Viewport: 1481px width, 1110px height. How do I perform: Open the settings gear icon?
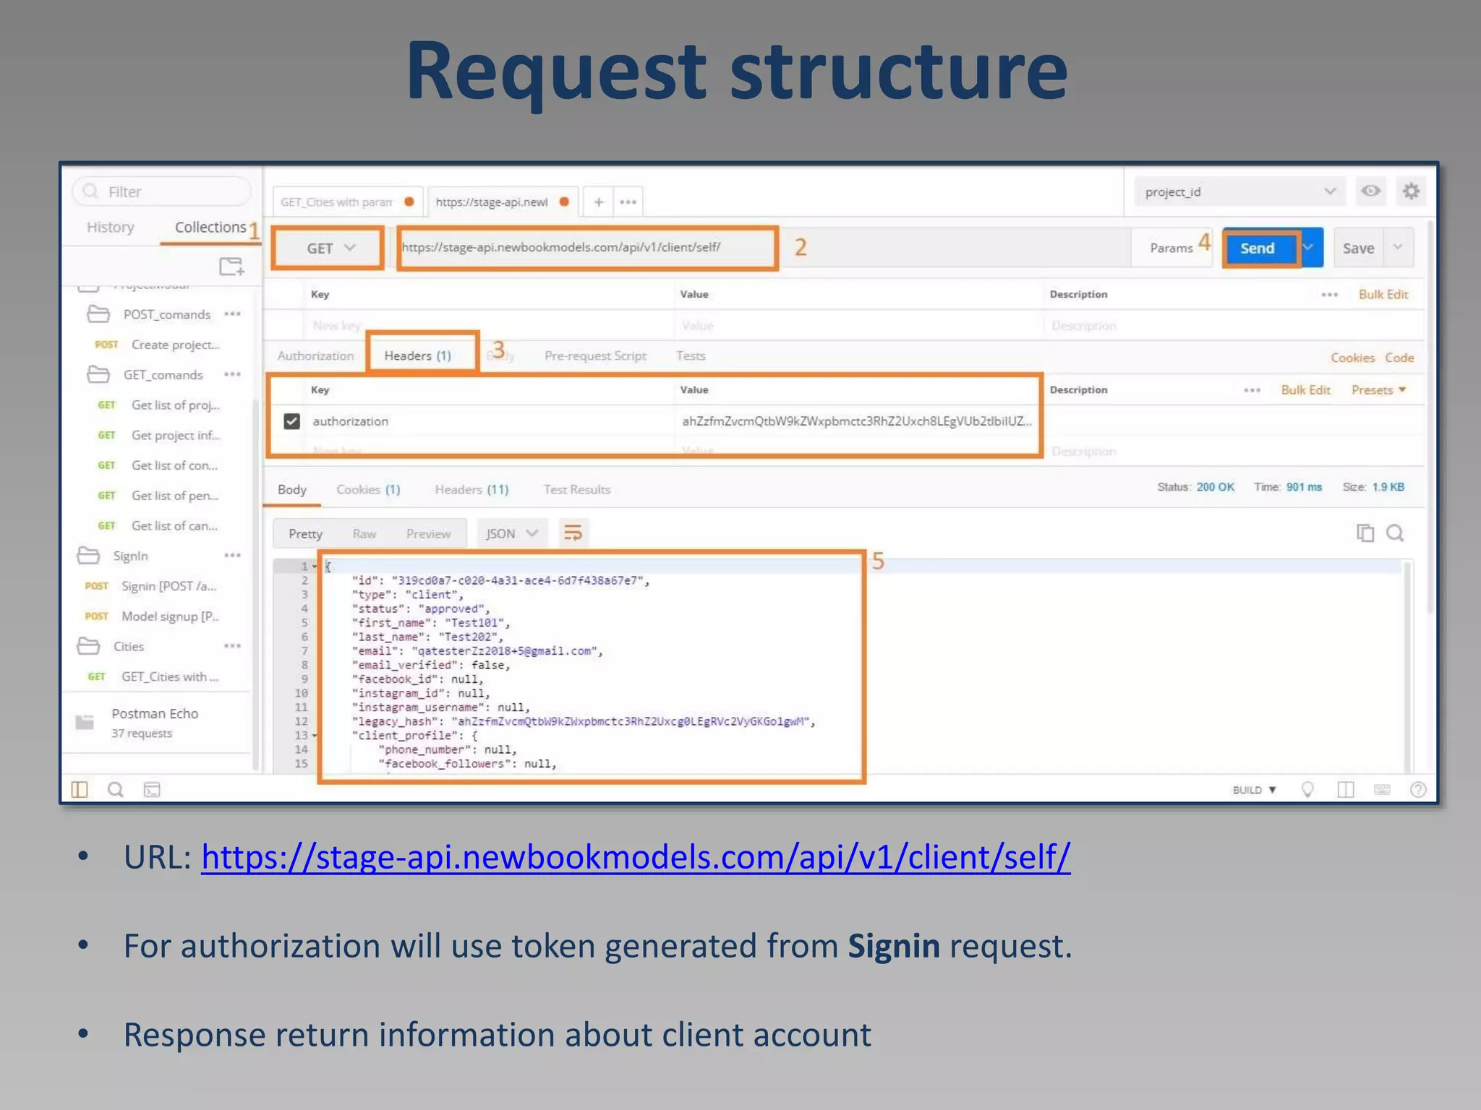tap(1411, 192)
